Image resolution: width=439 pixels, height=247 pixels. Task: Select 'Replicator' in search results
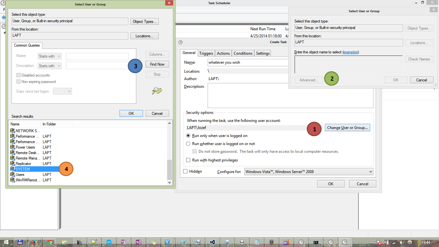pos(23,164)
